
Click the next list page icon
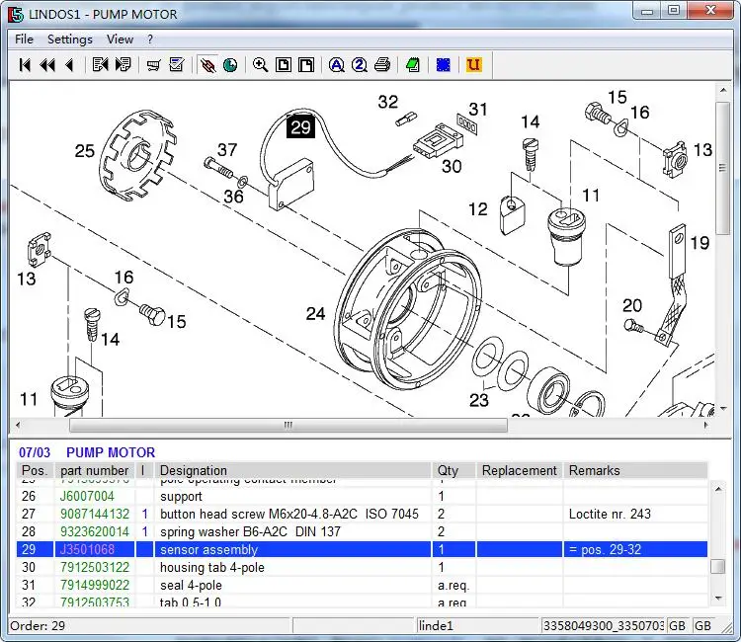123,65
